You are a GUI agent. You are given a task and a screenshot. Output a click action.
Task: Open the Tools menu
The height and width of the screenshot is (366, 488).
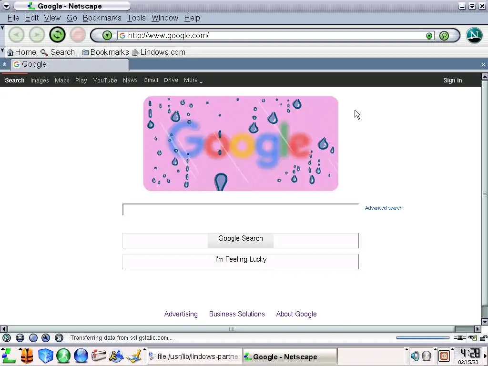point(136,18)
